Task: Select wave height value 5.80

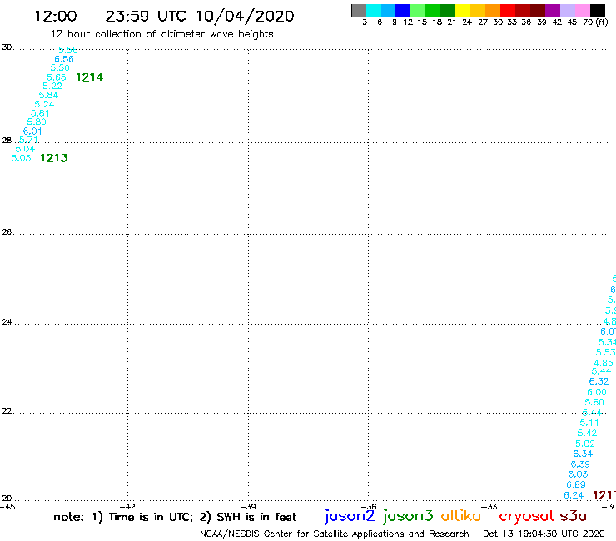Action: pyautogui.click(x=37, y=122)
